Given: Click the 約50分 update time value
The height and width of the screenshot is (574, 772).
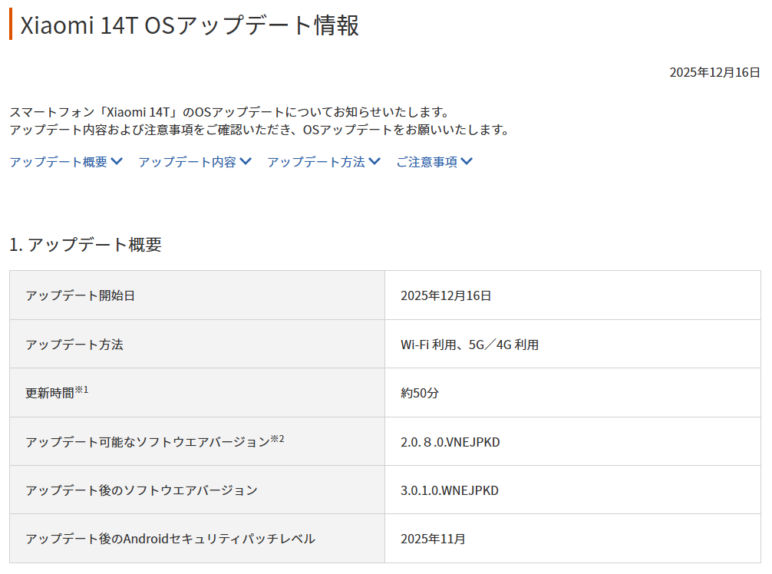Looking at the screenshot, I should [420, 393].
